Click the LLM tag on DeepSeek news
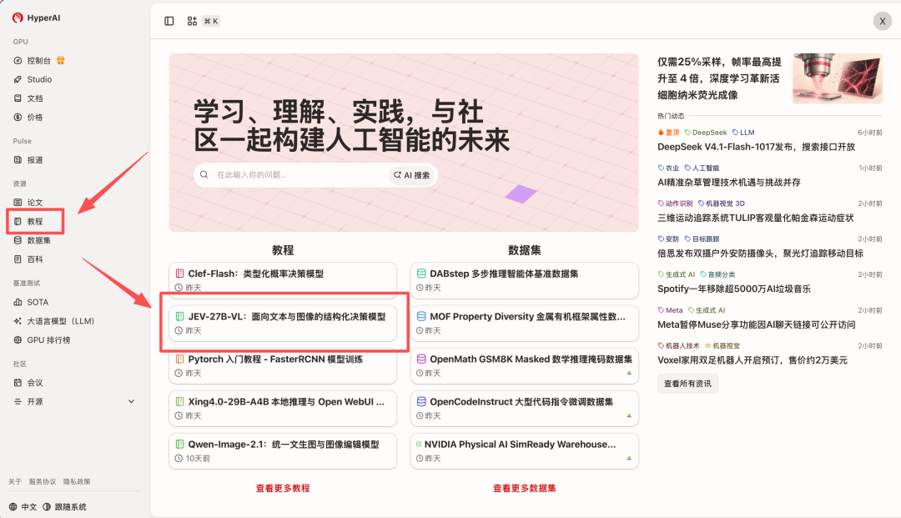 point(743,133)
